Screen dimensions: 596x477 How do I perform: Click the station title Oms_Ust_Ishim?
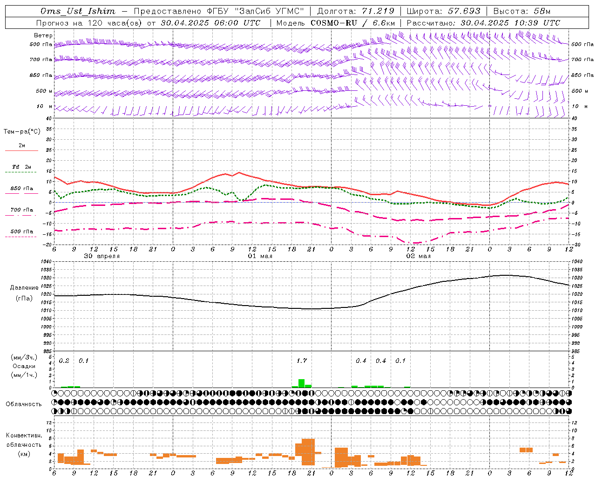78,11
